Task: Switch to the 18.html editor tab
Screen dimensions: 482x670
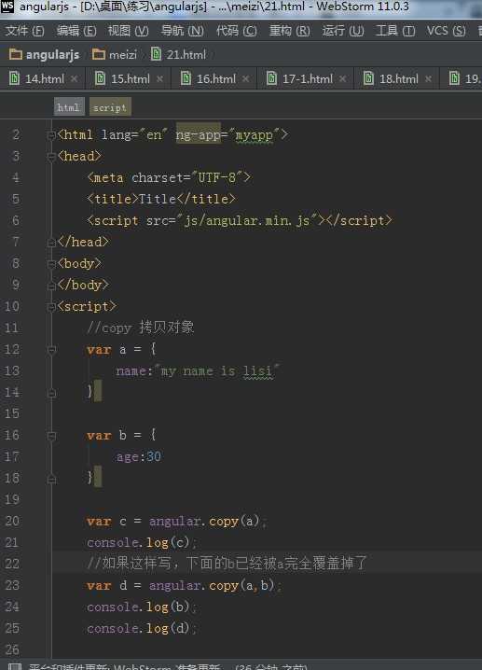Action: [399, 79]
